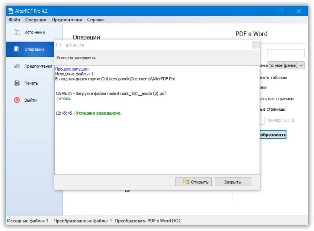Viewport: 314px width, 231px height.
Task: Click the red Exit (Выйти) power icon
Action: pyautogui.click(x=17, y=100)
